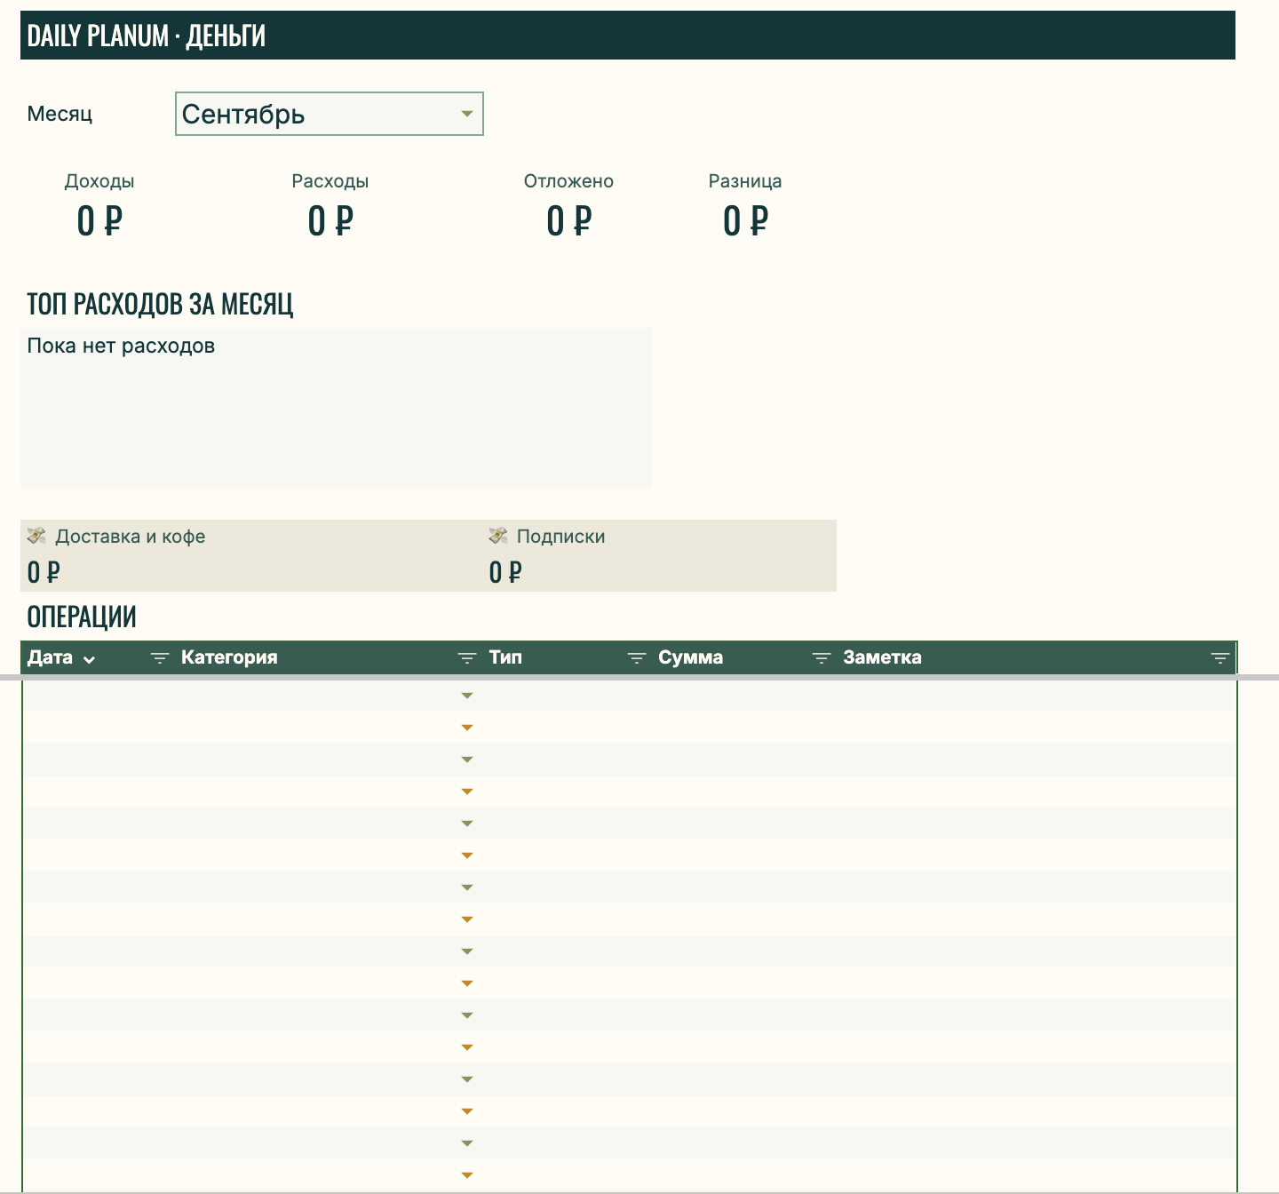This screenshot has height=1194, width=1279.
Task: Open the filter icon for the Сумма column
Action: (822, 658)
